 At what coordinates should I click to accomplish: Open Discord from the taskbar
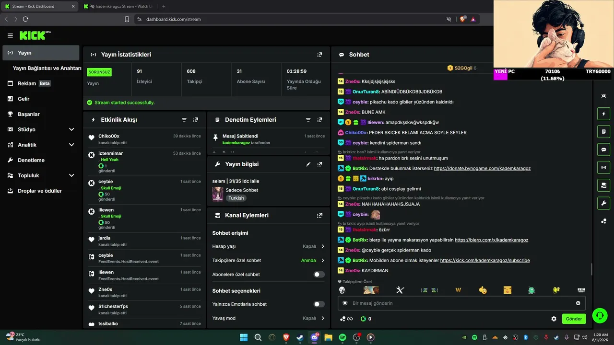click(x=314, y=337)
